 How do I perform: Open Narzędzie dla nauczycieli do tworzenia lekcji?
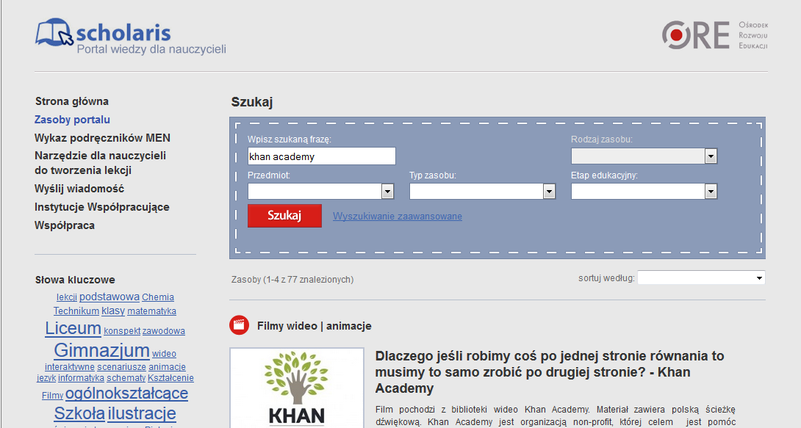click(x=100, y=163)
